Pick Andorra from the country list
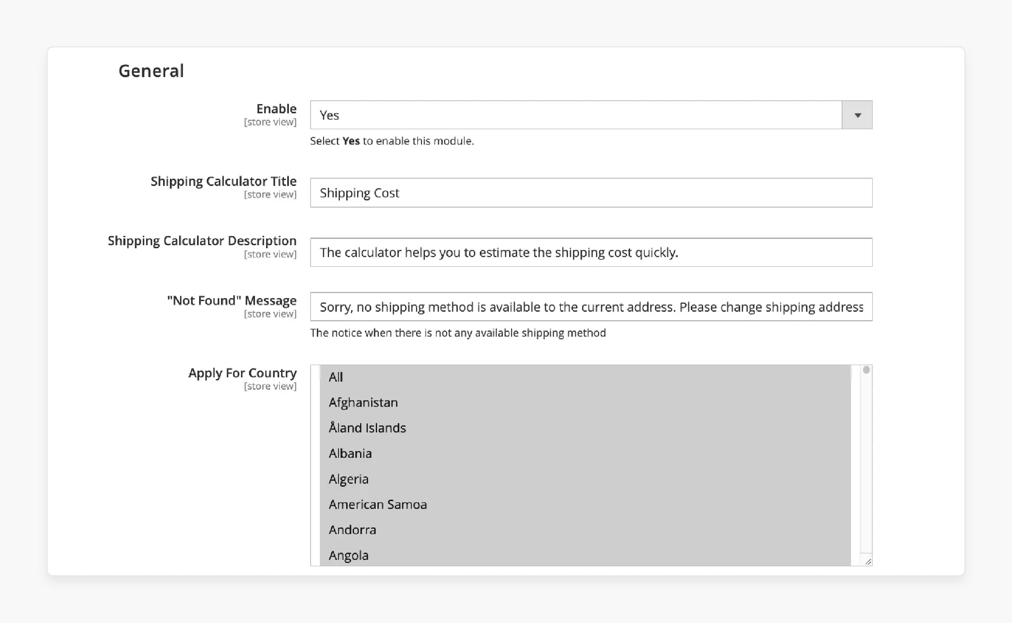This screenshot has height=623, width=1012. point(585,530)
